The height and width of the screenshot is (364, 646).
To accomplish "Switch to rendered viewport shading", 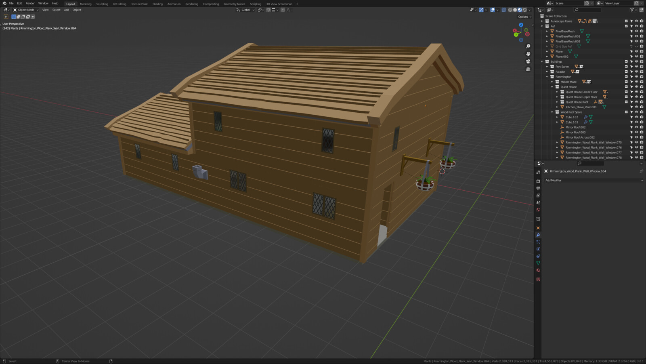I will 524,10.
